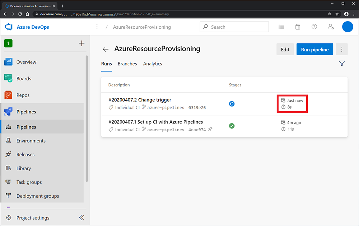Open the Boards icon in sidebar
Screen dimensions: 359x226
8,79
